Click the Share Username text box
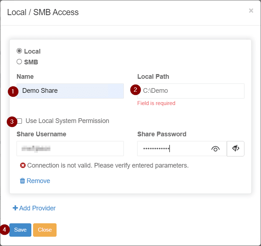Image resolution: width=261 pixels, height=246 pixels. [70, 149]
